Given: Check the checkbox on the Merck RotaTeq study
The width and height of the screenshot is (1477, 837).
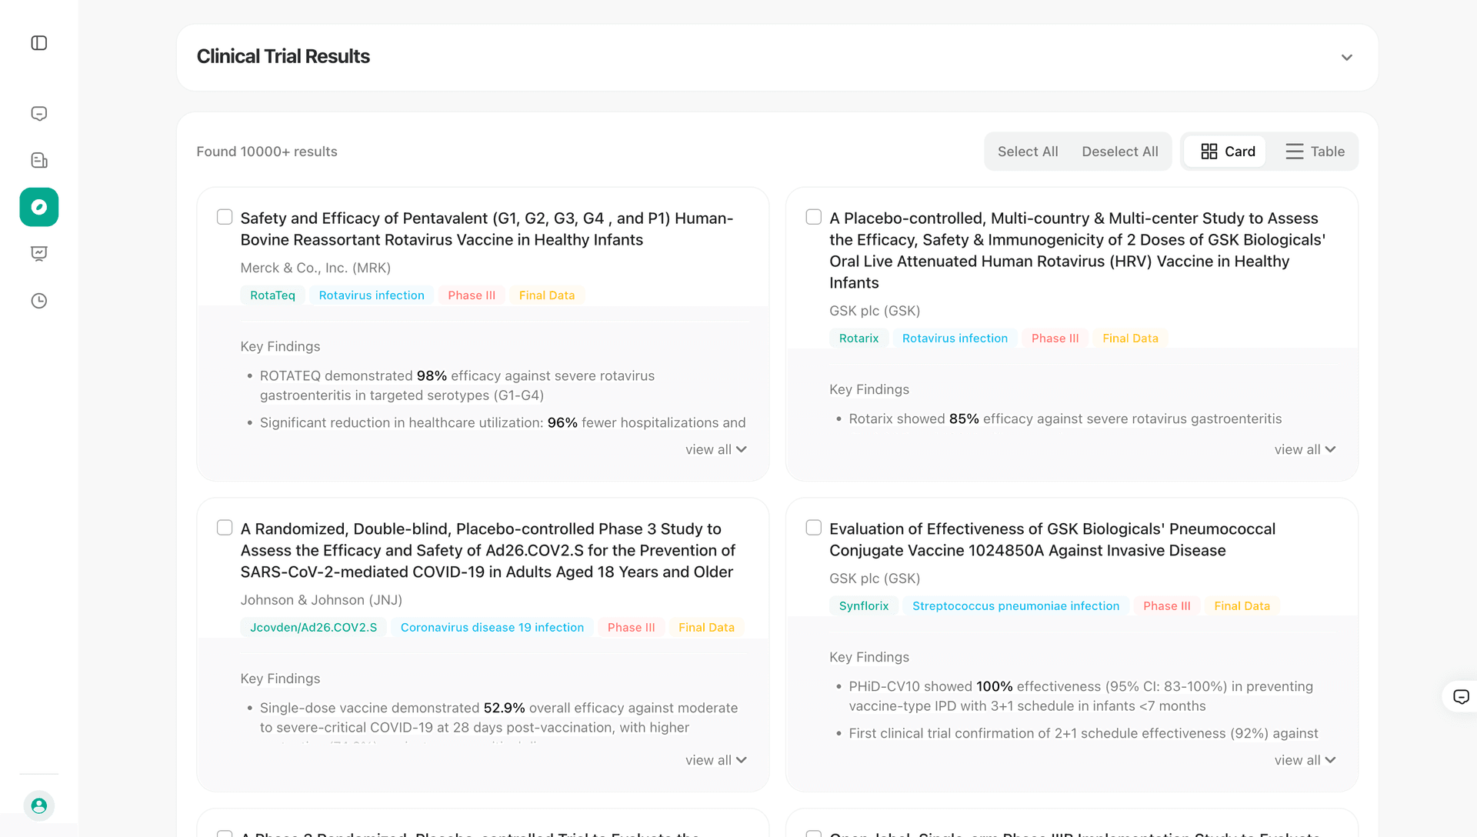Looking at the screenshot, I should pyautogui.click(x=224, y=217).
